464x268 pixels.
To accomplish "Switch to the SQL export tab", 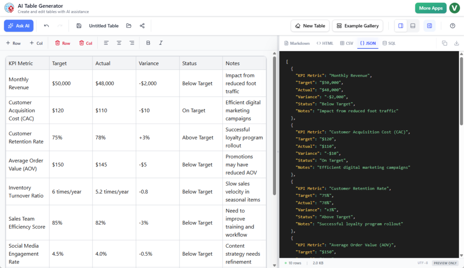I will (387, 43).
